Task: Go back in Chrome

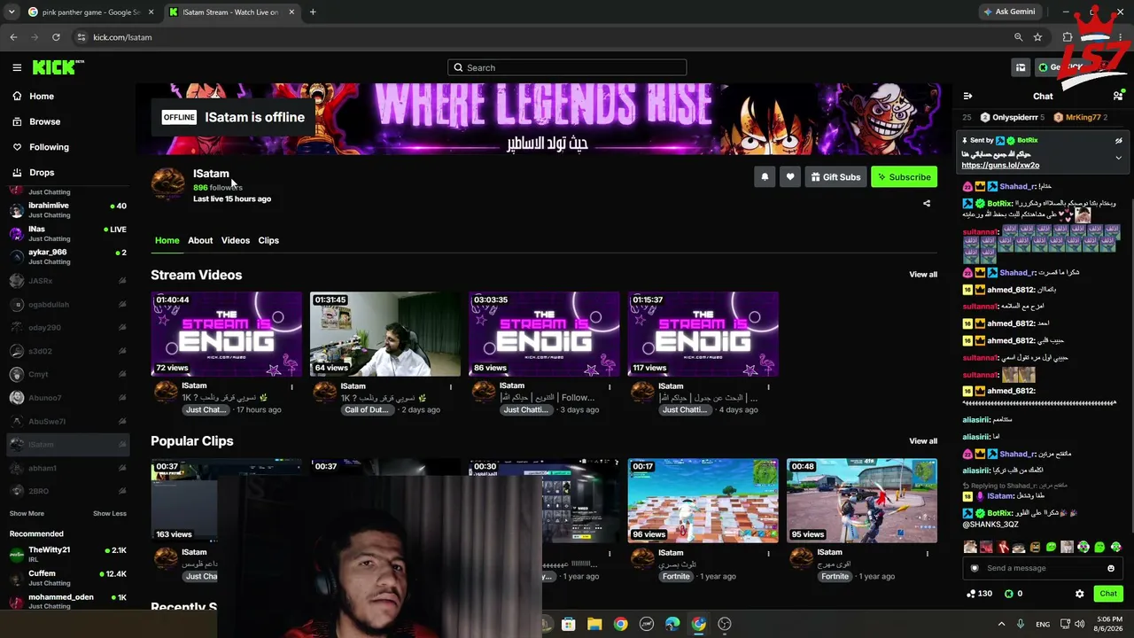Action: point(13,37)
